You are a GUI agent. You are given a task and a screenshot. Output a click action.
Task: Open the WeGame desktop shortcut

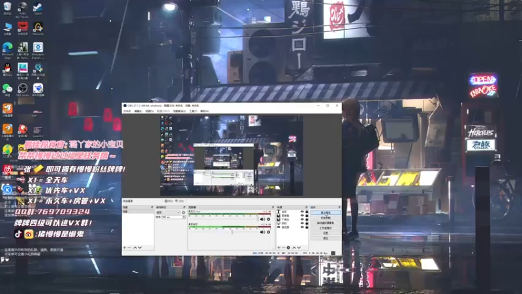(x=38, y=29)
